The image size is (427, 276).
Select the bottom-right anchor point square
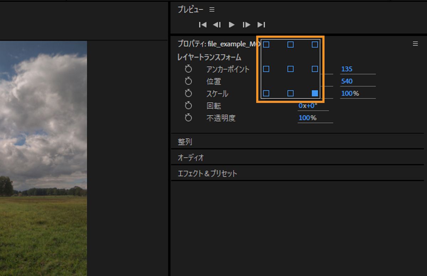pyautogui.click(x=315, y=93)
